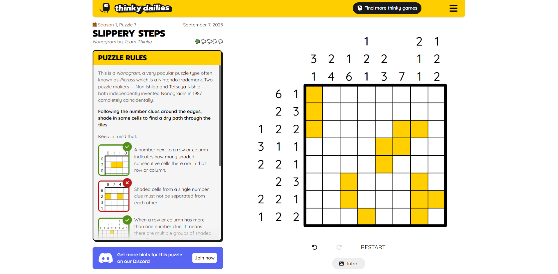Click the undo arrow icon
Image resolution: width=558 pixels, height=274 pixels.
(x=314, y=247)
